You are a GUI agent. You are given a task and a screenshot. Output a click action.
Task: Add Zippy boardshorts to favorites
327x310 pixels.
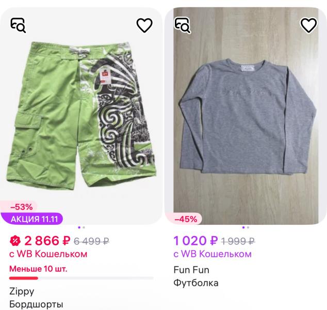pyautogui.click(x=144, y=24)
